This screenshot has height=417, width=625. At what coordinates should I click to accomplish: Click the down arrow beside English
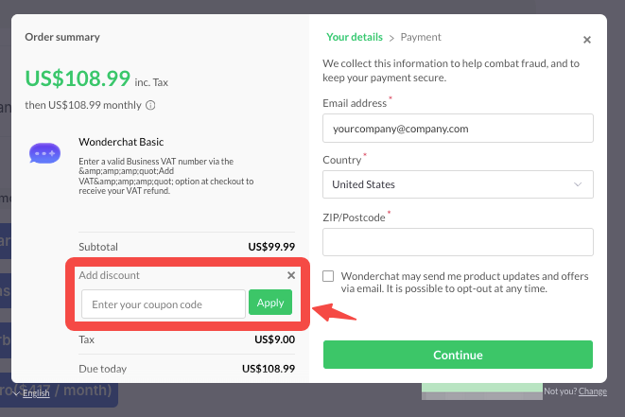click(16, 393)
